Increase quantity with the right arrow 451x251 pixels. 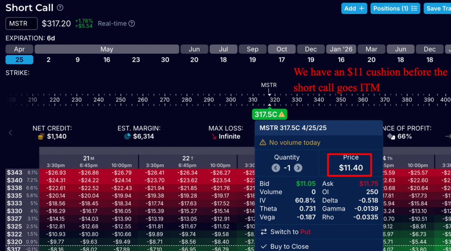(298, 168)
